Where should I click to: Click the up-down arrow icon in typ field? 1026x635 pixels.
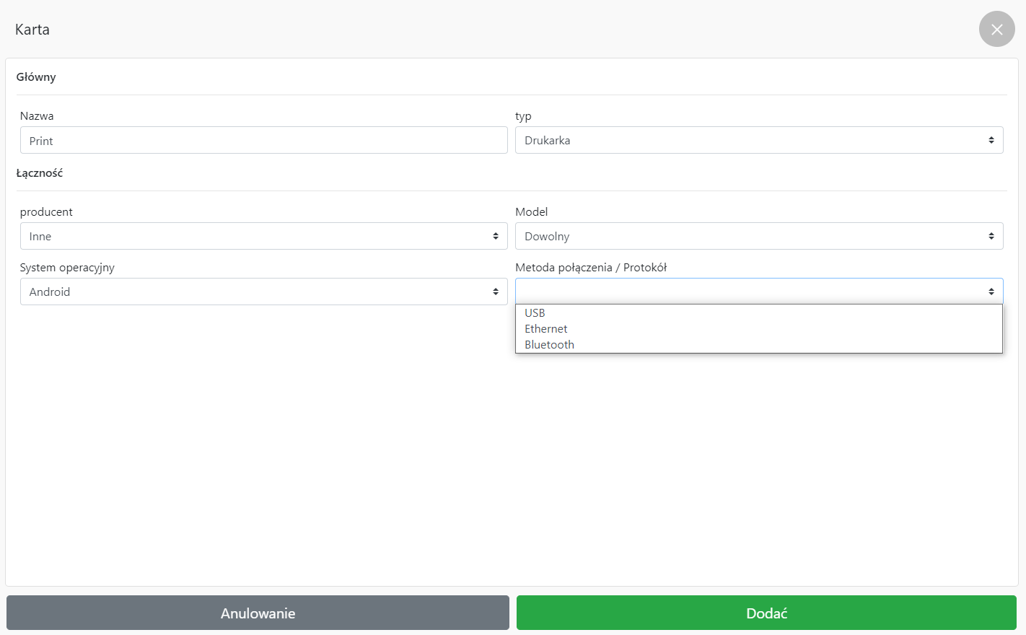991,141
